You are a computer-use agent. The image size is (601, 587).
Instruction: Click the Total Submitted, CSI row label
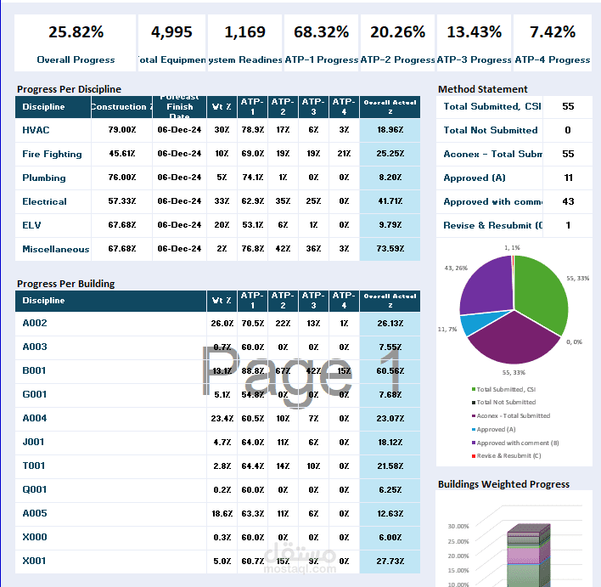pos(492,106)
